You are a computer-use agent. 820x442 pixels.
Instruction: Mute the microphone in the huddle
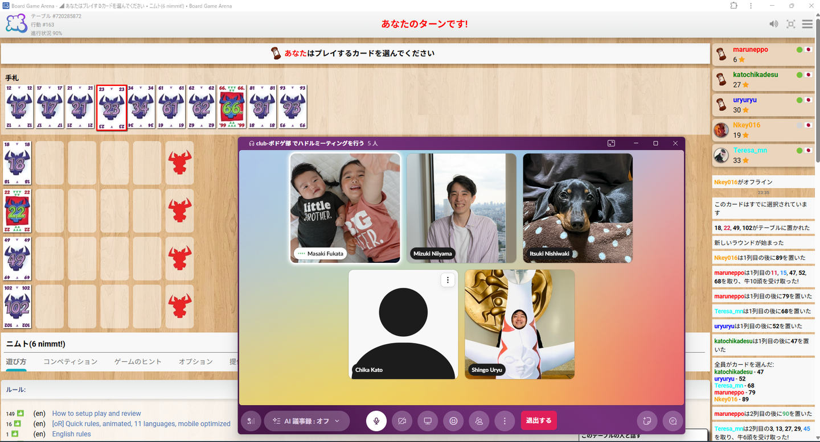click(376, 421)
